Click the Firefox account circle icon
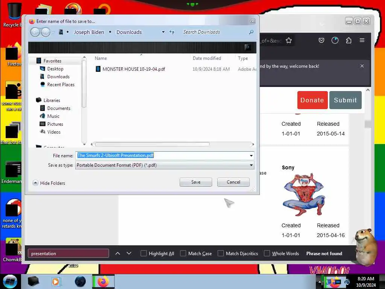This screenshot has width=385, height=289. pos(335,40)
